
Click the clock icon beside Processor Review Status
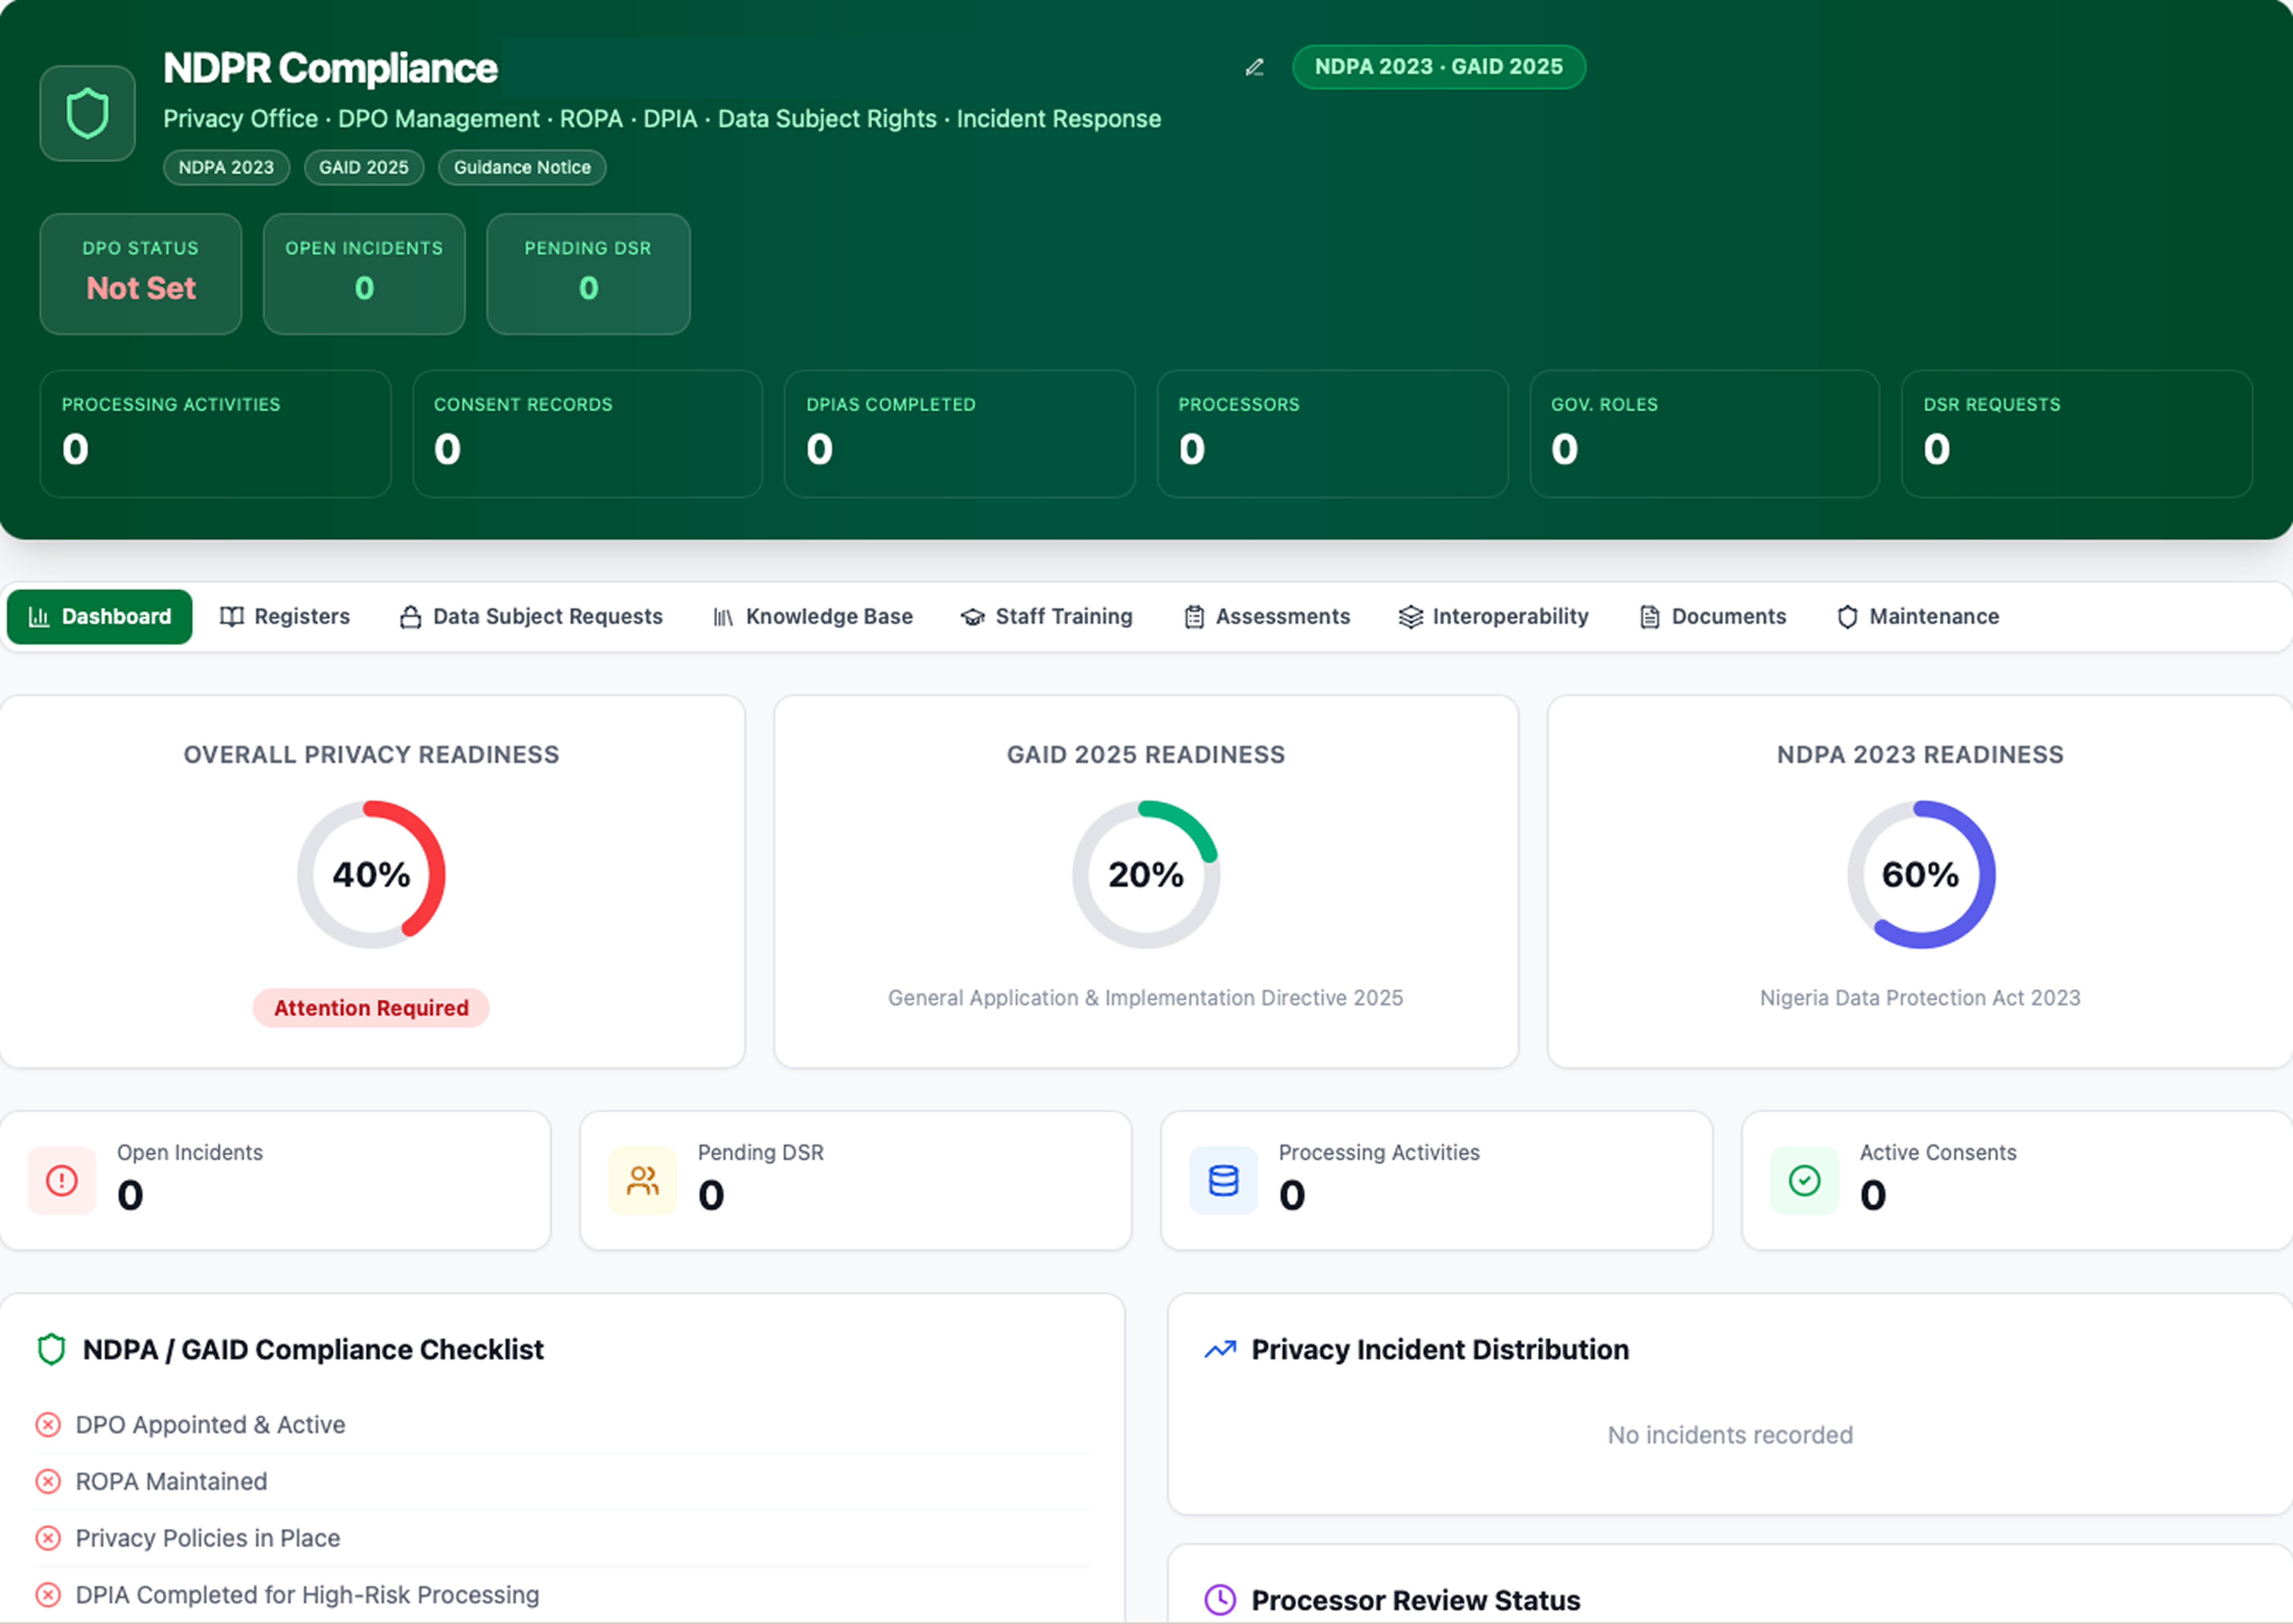[1220, 1599]
